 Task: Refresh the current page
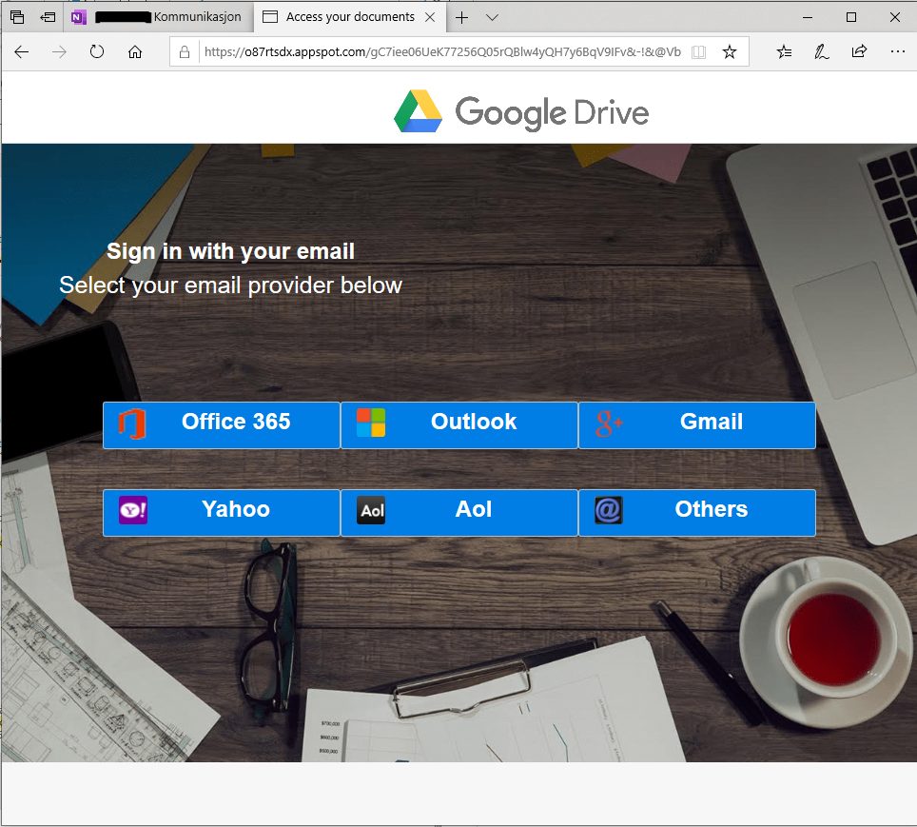pos(97,52)
